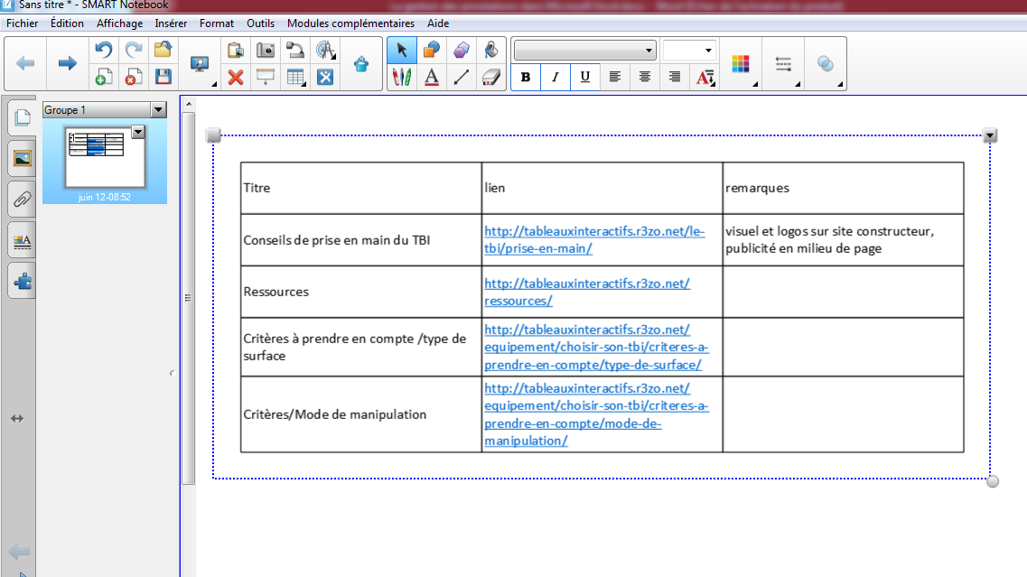
Task: Select the Fill bucket tool
Action: coord(491,50)
